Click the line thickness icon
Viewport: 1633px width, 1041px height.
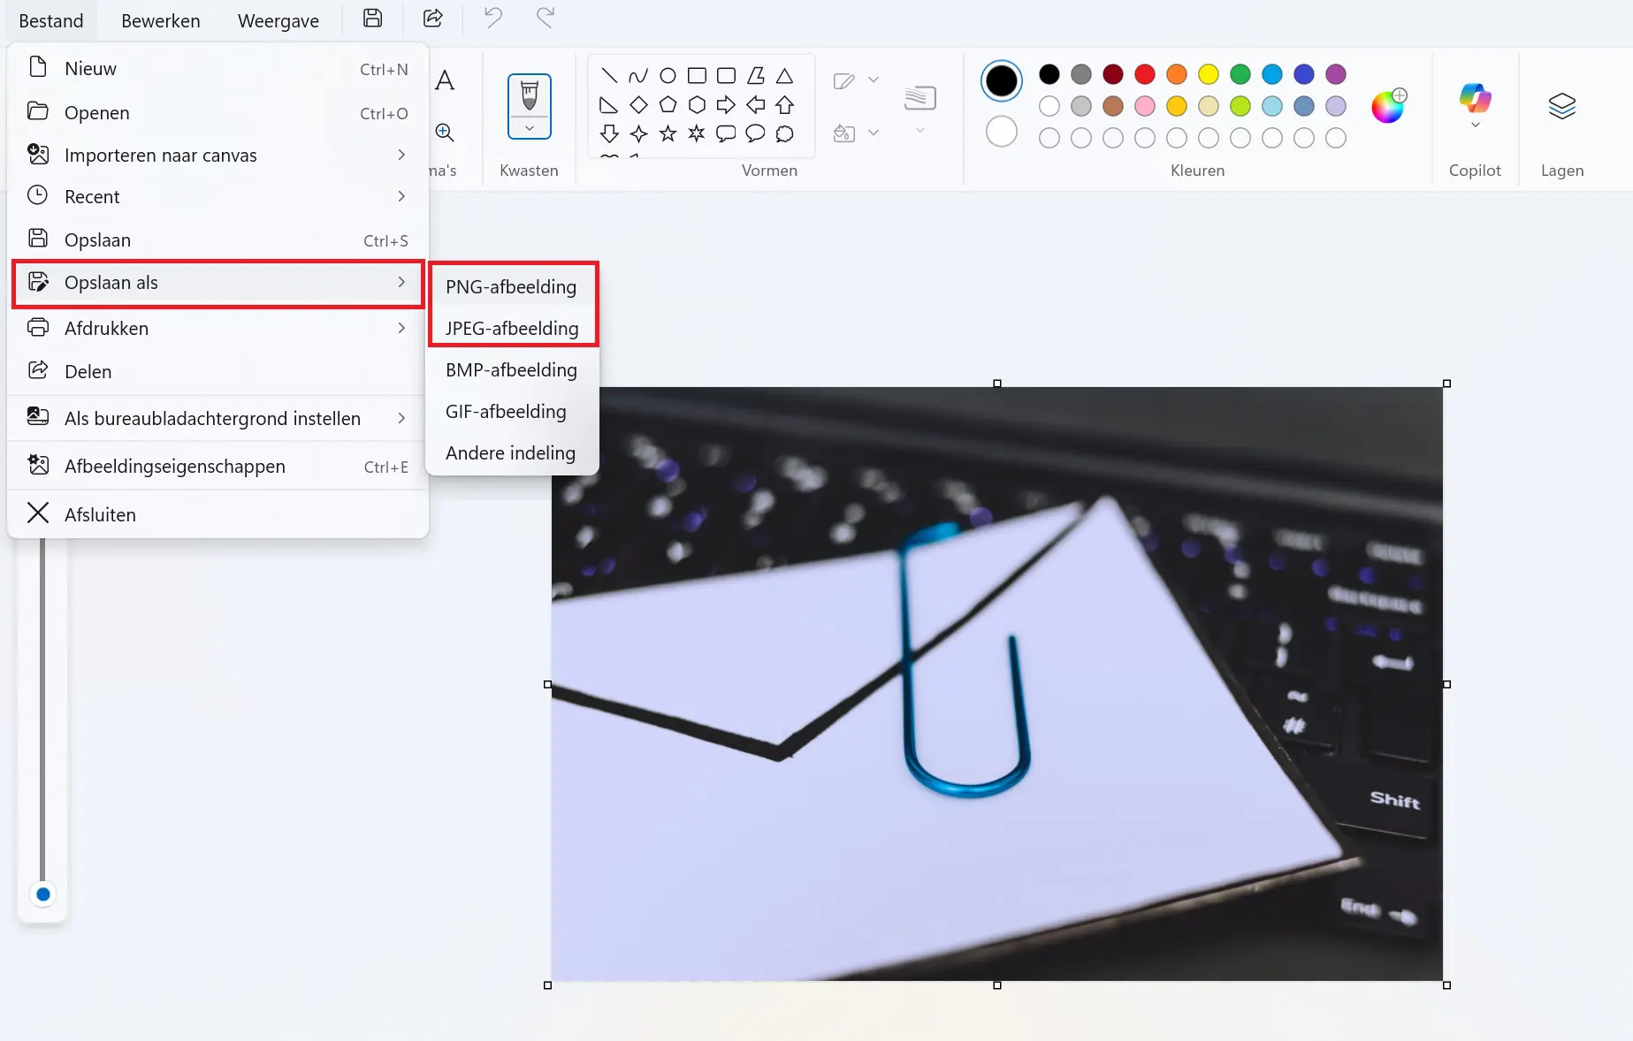click(920, 97)
